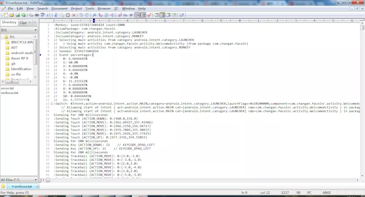365x197 pixels.
Task: Print the document
Action: click(37, 15)
